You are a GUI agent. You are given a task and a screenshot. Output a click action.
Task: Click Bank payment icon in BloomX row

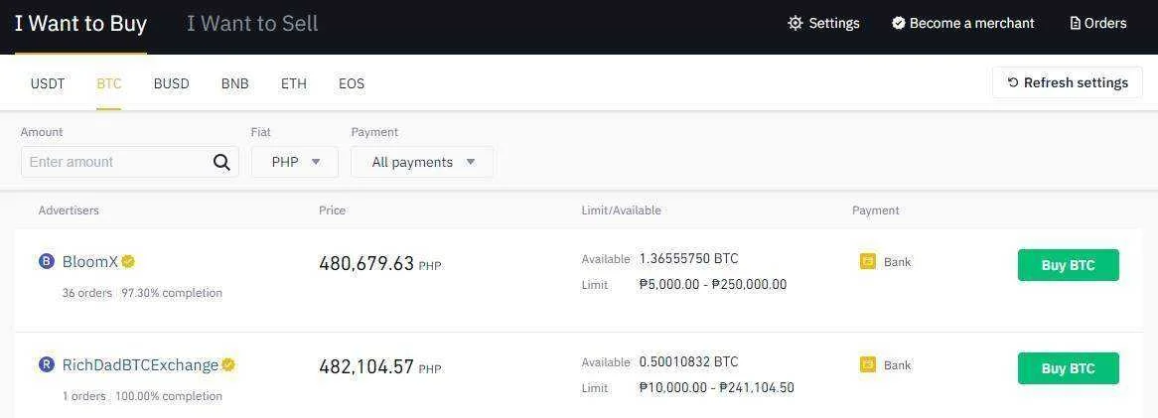[868, 261]
